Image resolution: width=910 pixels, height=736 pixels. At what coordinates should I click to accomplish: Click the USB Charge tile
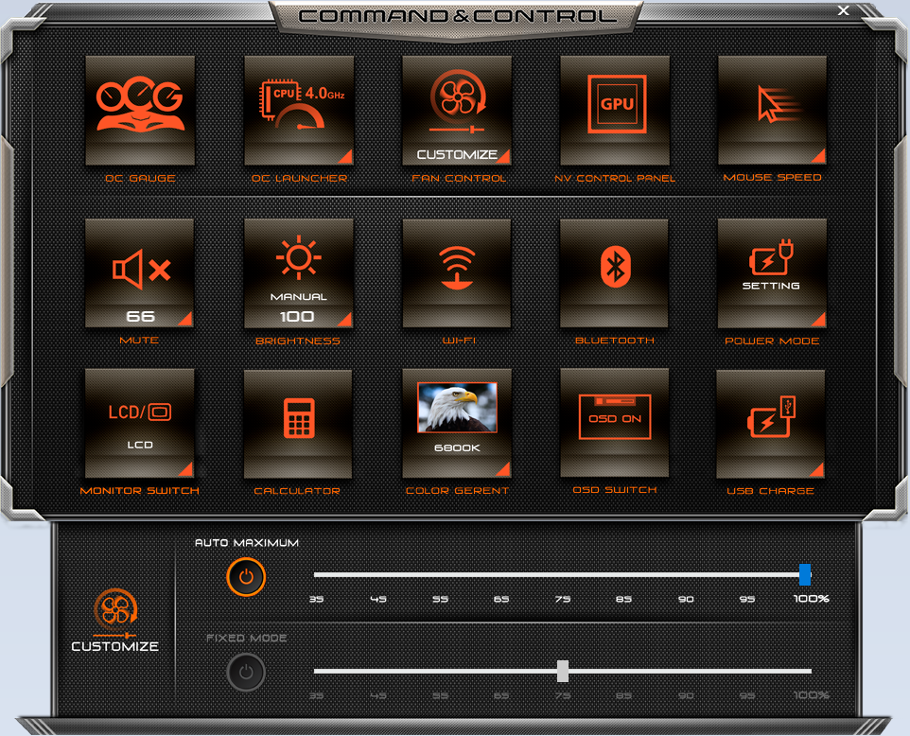coord(772,422)
